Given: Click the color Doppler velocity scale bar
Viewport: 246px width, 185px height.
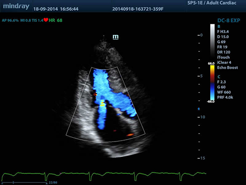Looking at the screenshot, I should (x=212, y=83).
